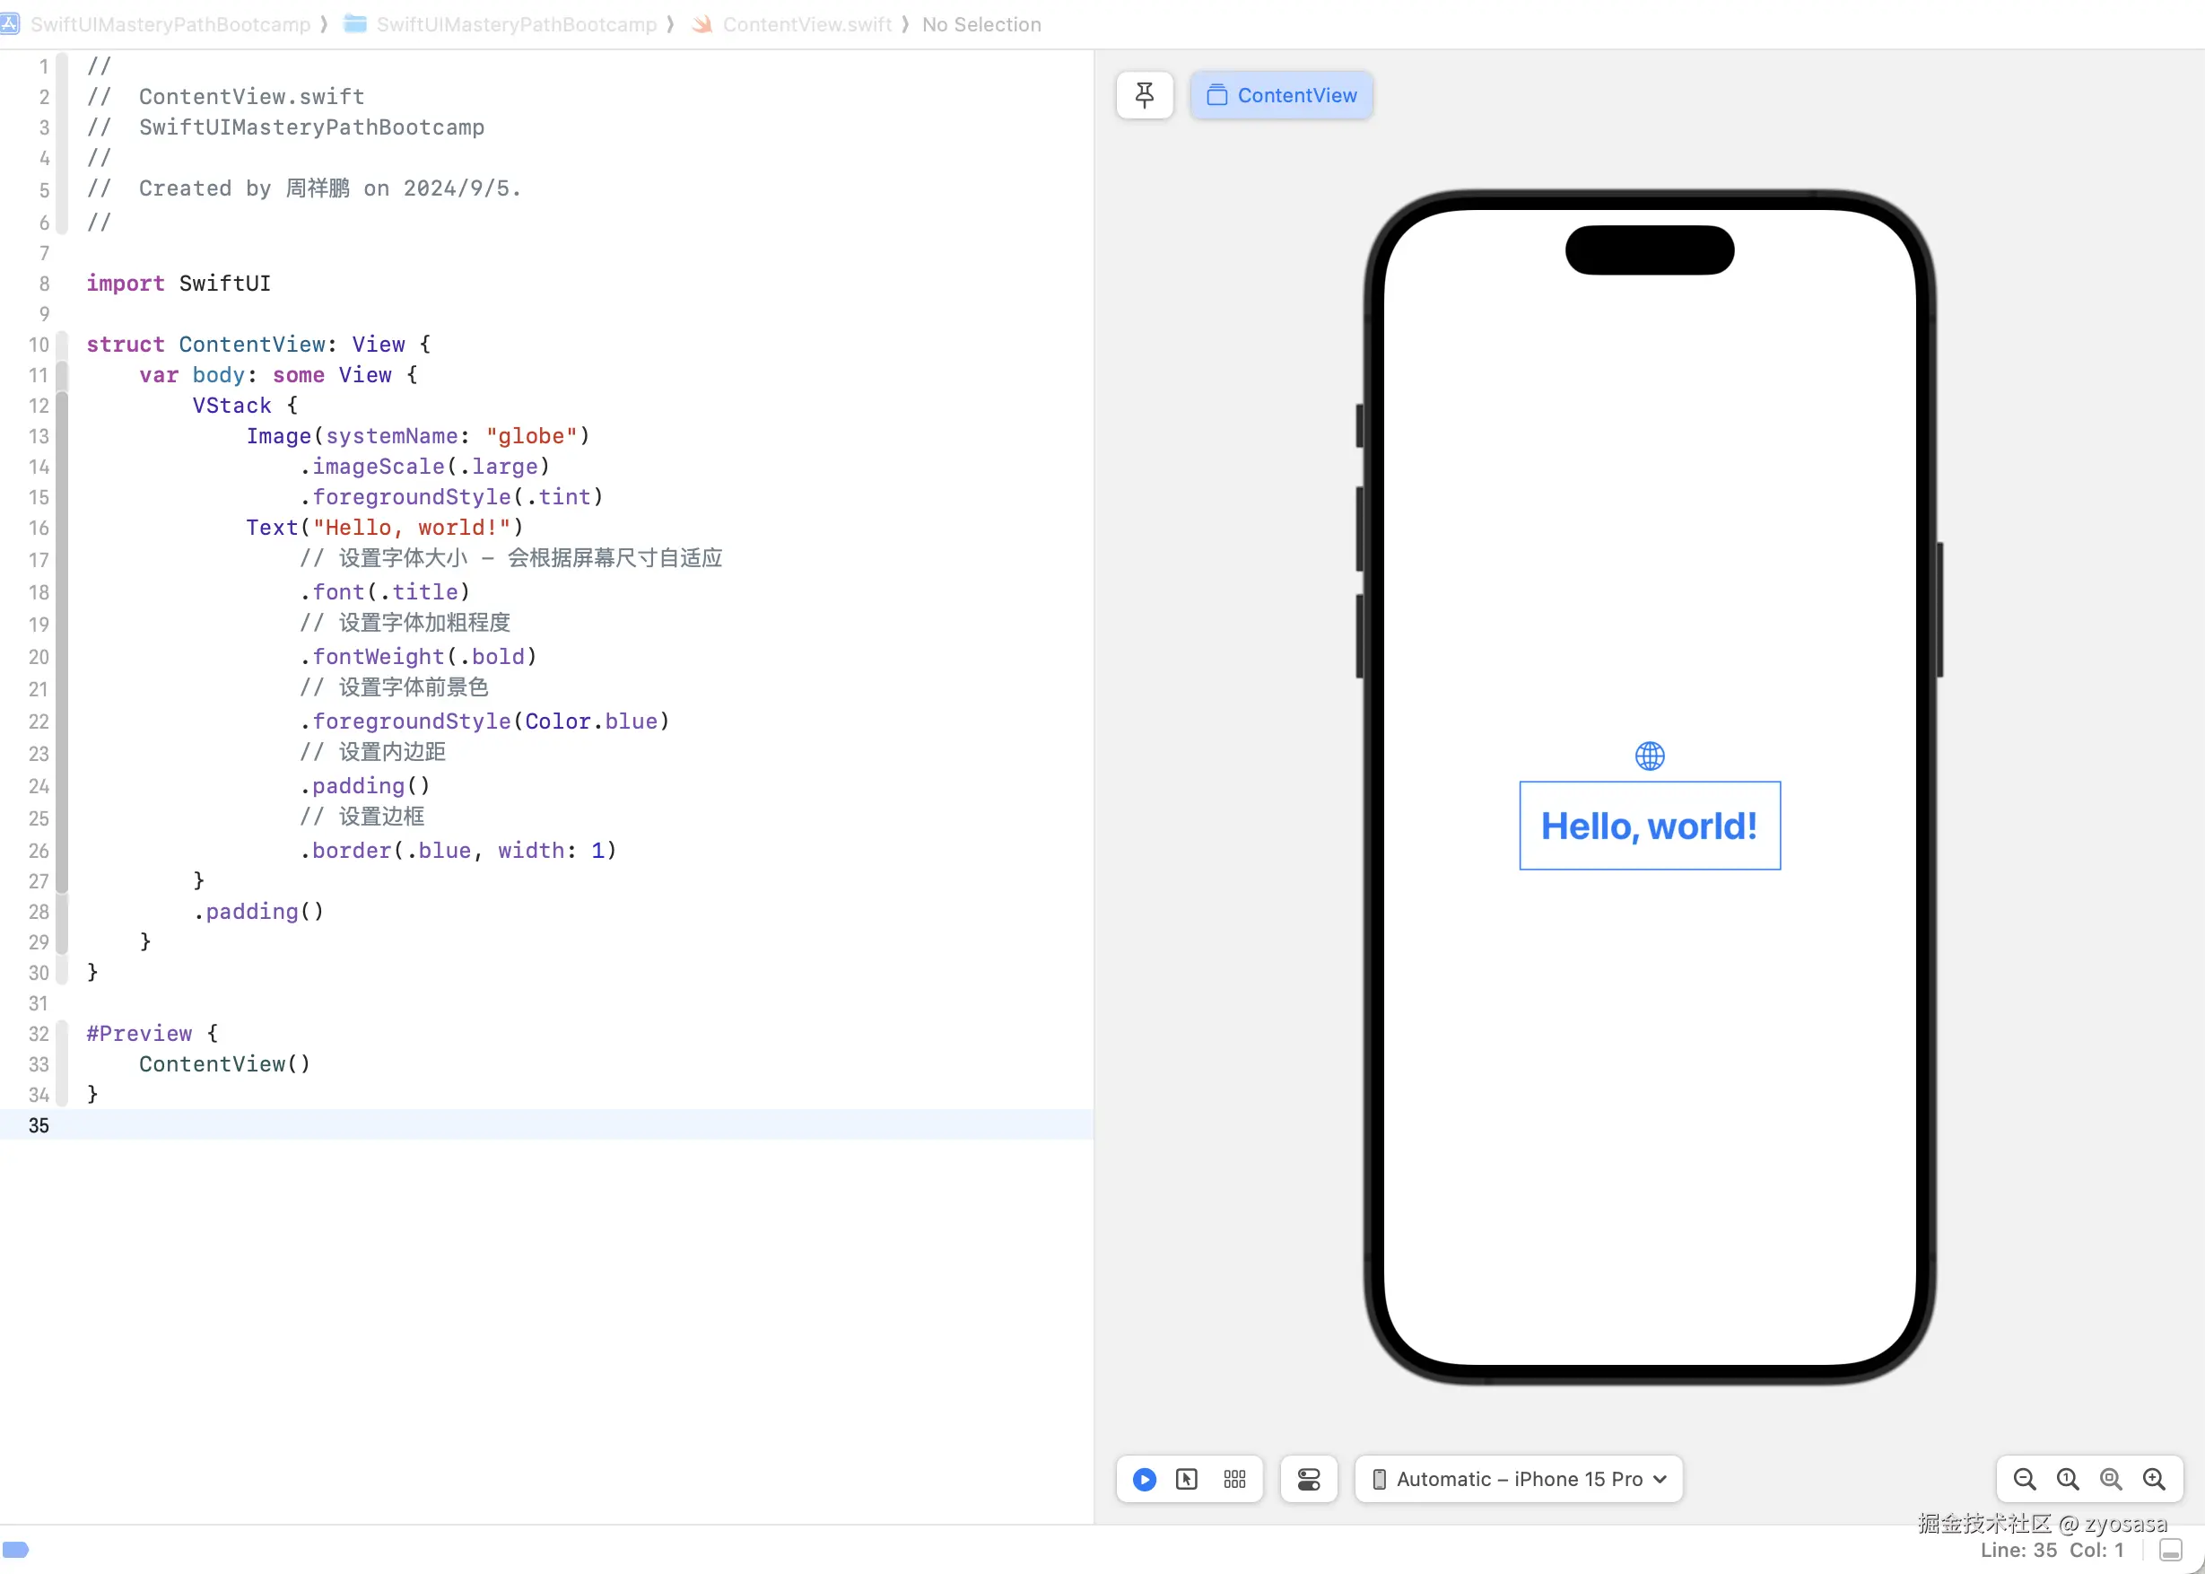This screenshot has width=2205, height=1574.
Task: Toggle the debug area panel
Action: point(2171,1550)
